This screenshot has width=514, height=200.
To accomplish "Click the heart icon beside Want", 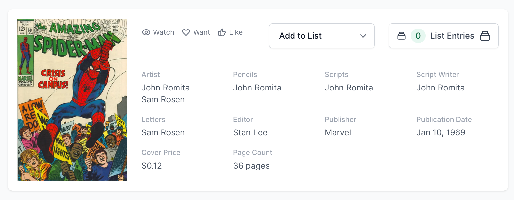I will (x=186, y=32).
